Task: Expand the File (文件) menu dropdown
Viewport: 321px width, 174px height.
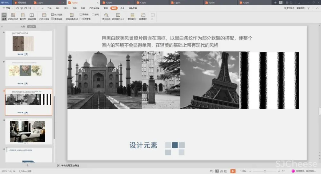Action: coord(8,8)
